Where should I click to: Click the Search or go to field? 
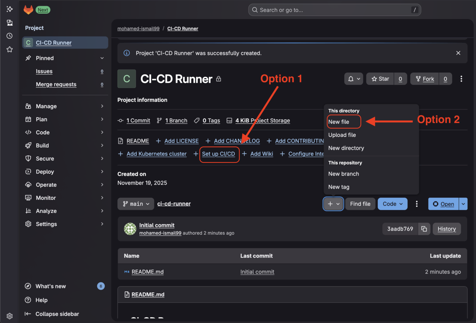(x=334, y=10)
